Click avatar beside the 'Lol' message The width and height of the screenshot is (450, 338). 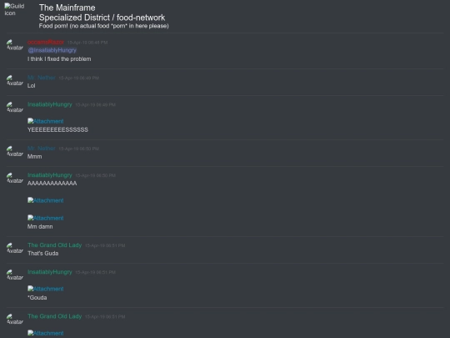(15, 80)
